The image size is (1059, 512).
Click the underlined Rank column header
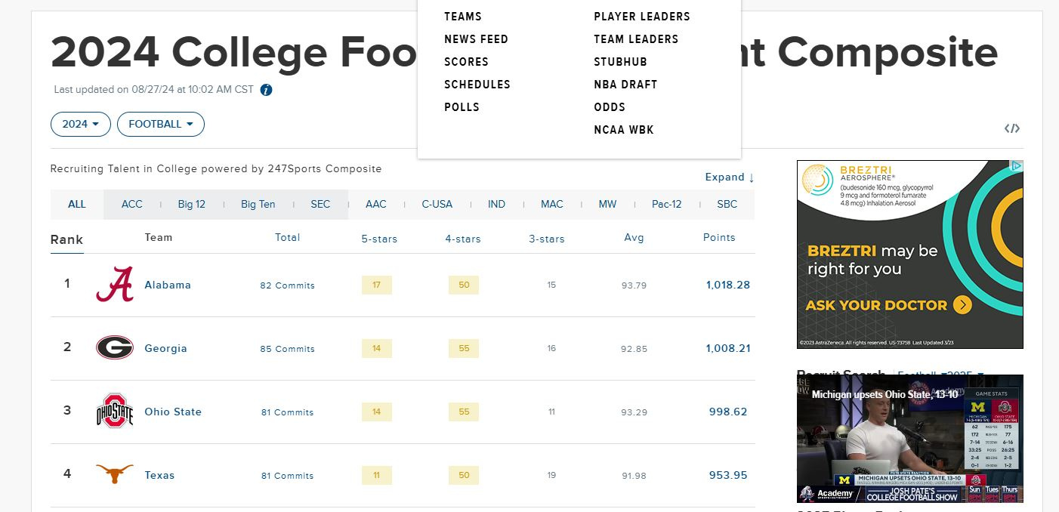tap(66, 239)
